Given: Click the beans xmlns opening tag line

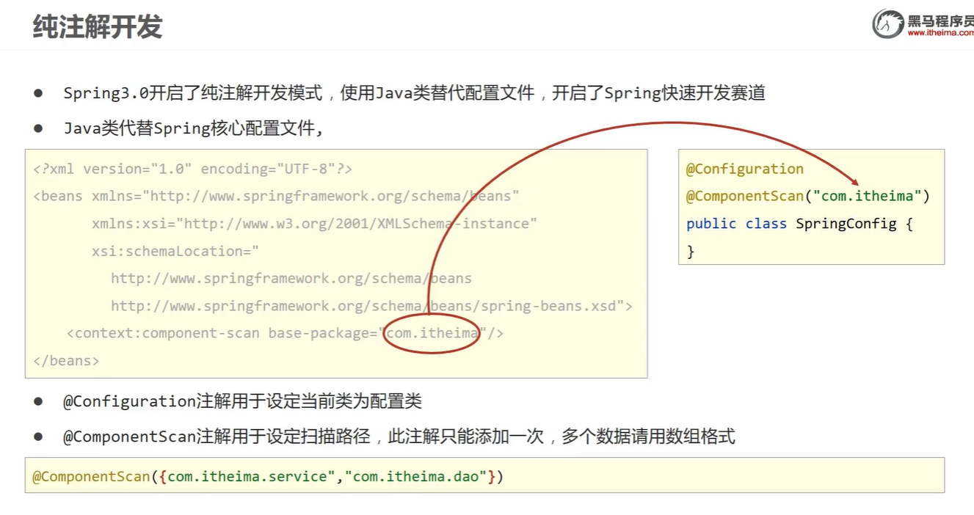Looking at the screenshot, I should coord(276,196).
